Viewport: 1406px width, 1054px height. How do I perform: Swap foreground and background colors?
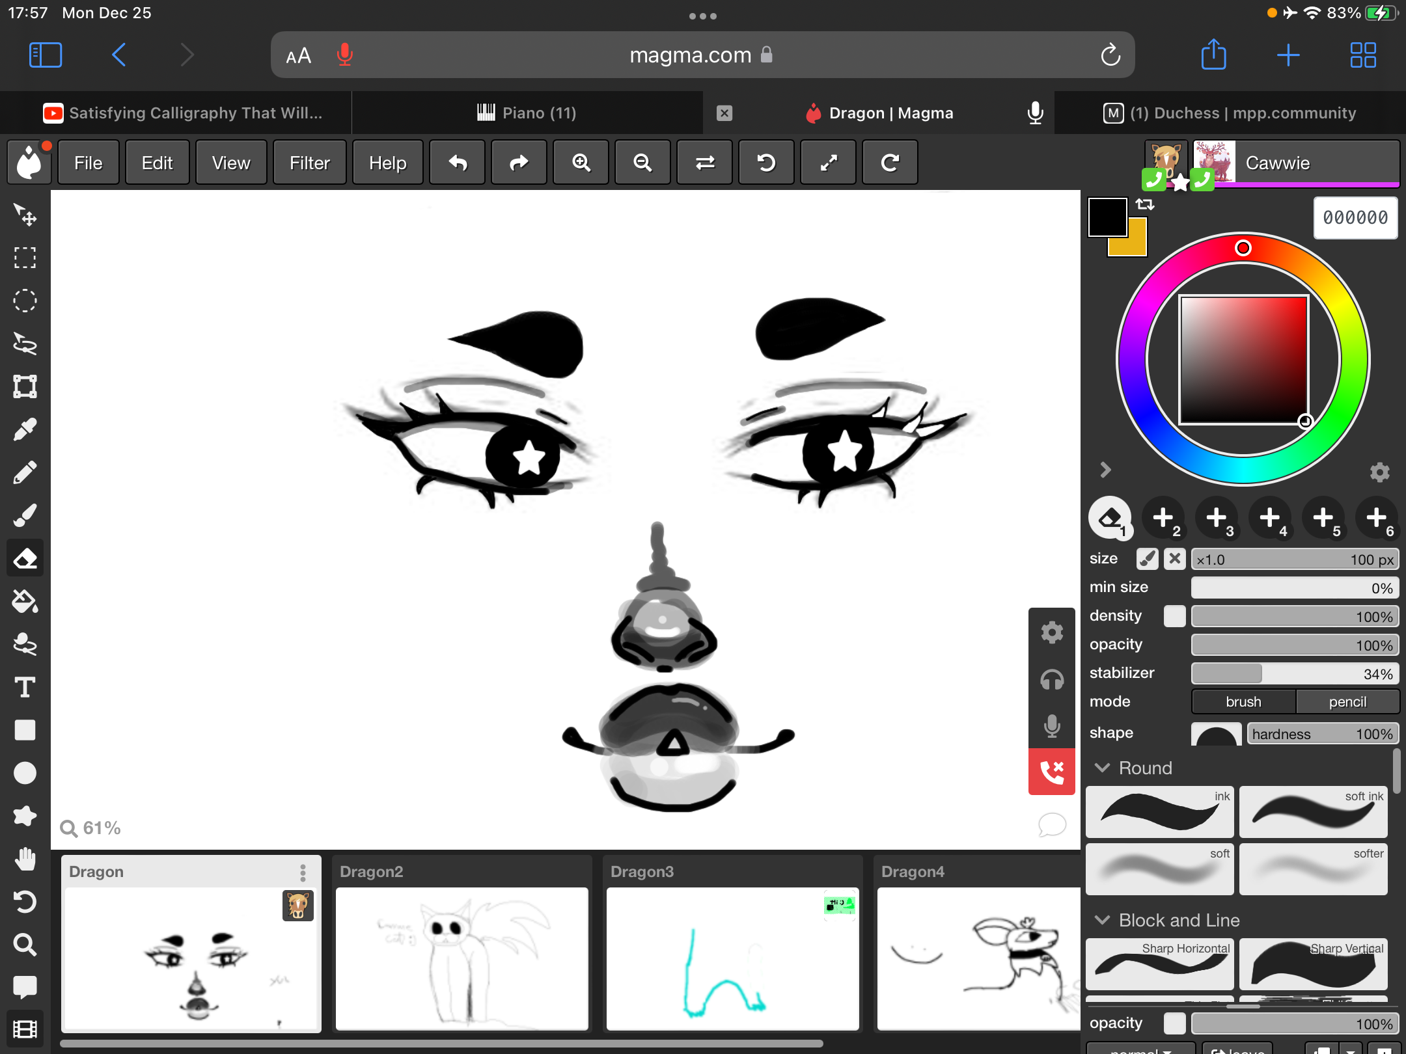[x=1145, y=204]
